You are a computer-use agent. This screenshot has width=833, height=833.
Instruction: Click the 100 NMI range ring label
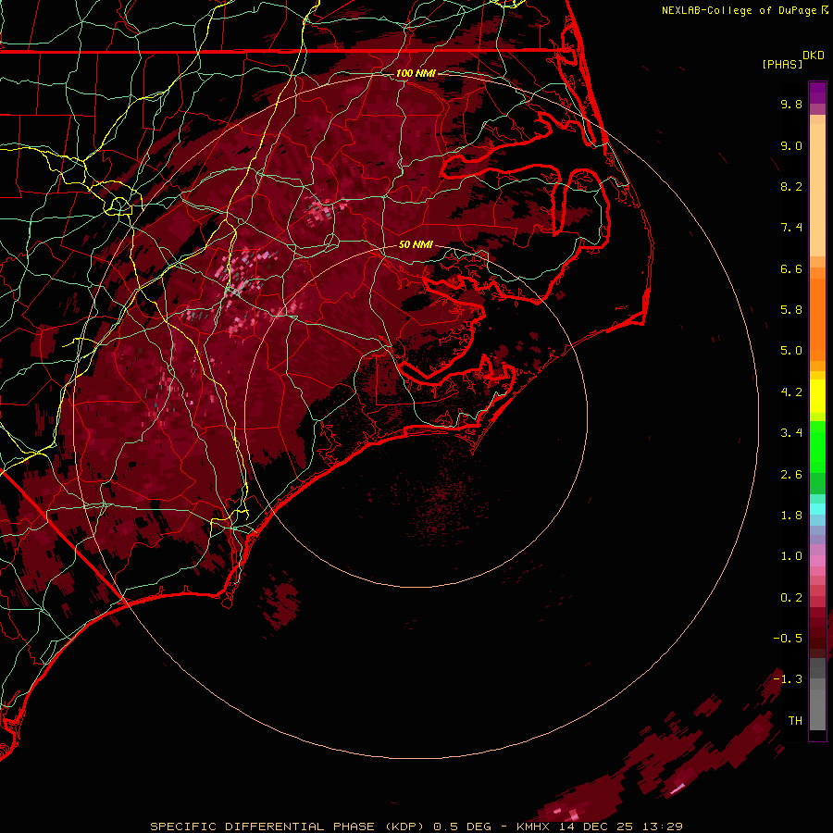416,73
